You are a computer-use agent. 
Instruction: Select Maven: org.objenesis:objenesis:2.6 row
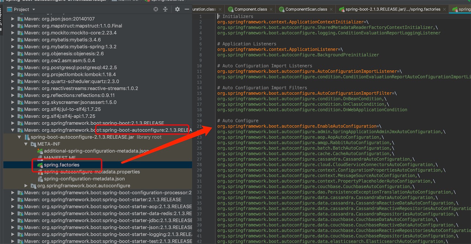point(97,53)
